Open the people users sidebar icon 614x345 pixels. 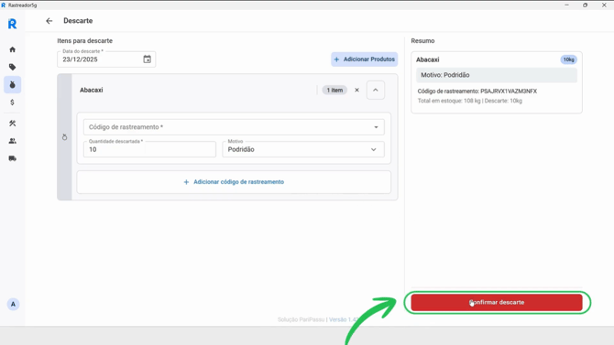(x=13, y=141)
